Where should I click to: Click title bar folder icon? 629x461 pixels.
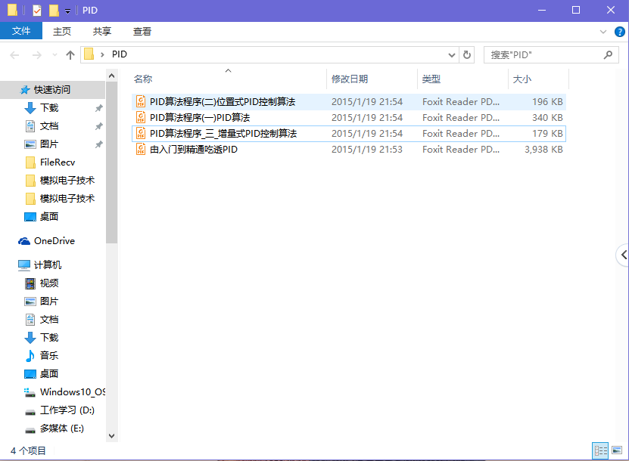click(x=12, y=10)
